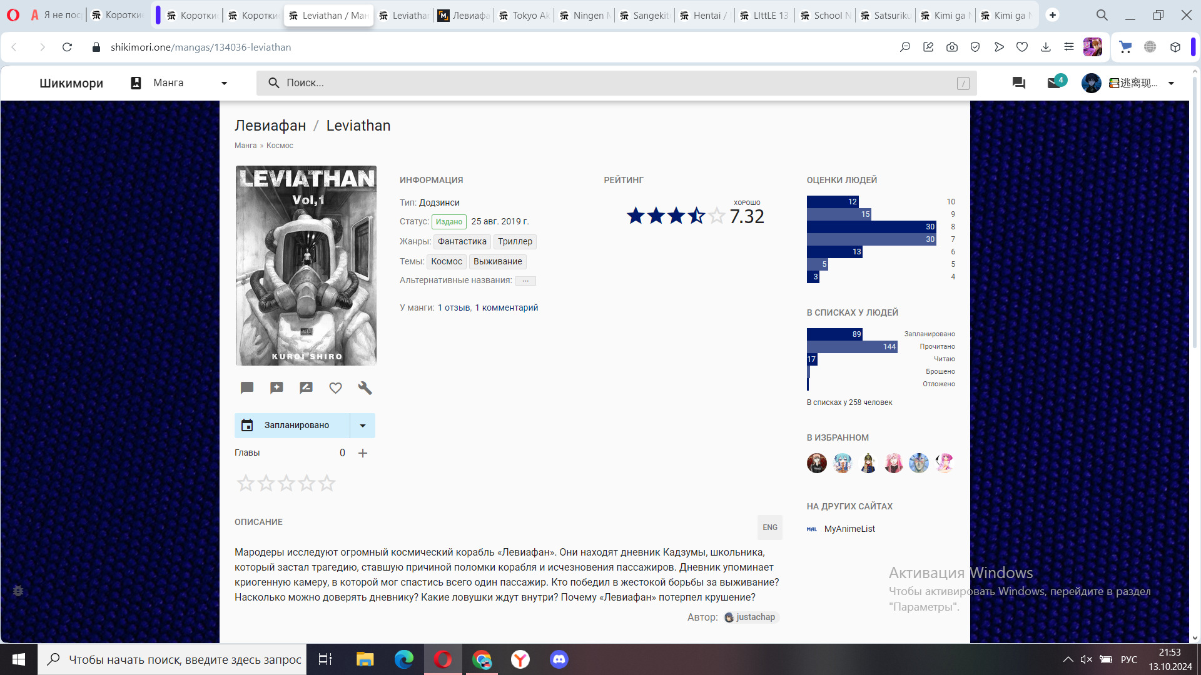Viewport: 1201px width, 675px height.
Task: Switch to the Tokyo Ak browser tab
Action: 524,15
